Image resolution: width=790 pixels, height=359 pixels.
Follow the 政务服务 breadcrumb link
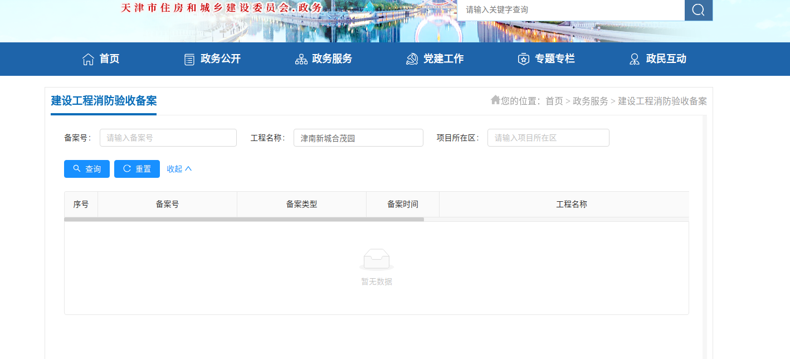[590, 101]
